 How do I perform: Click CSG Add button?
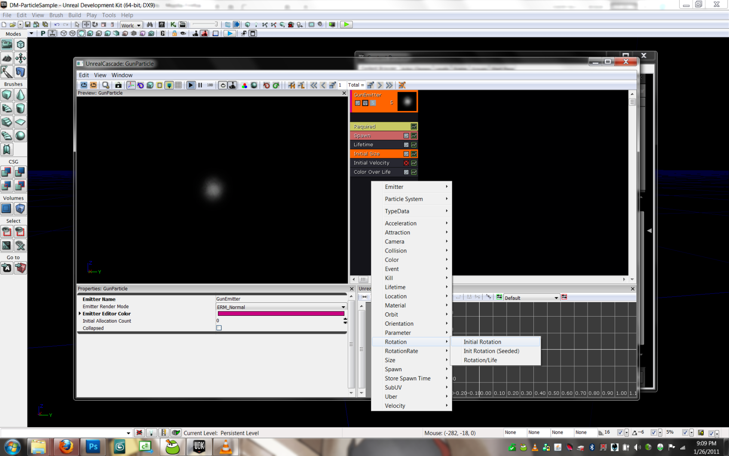[7, 172]
